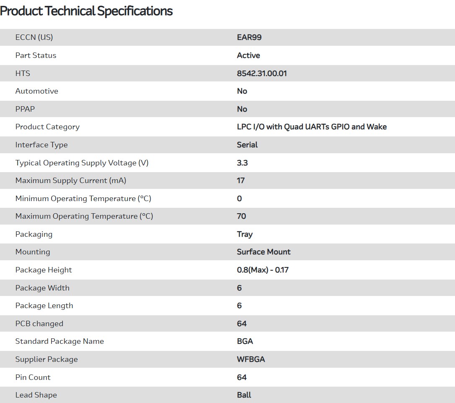Image resolution: width=455 pixels, height=403 pixels.
Task: Select the Surface Mount mounting value
Action: [263, 252]
